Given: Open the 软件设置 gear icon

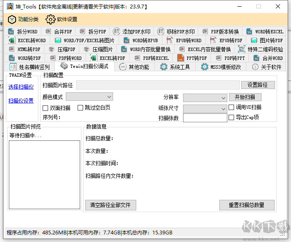Looking at the screenshot, I should tap(50, 19).
